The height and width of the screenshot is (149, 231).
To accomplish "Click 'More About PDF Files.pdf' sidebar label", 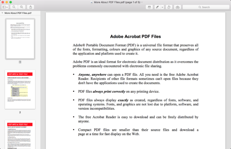I will (18, 13).
